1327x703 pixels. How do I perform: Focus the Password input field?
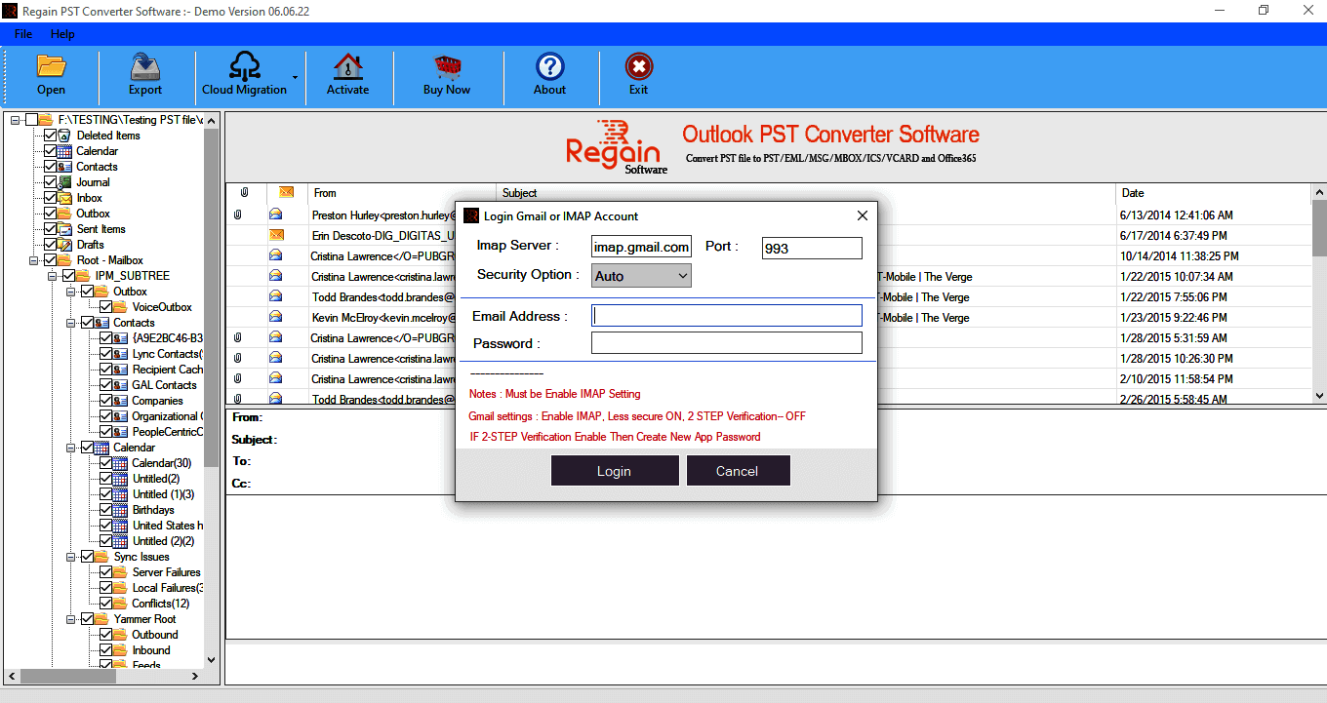pos(727,343)
